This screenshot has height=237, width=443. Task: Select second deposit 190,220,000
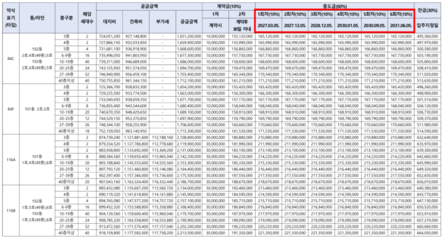(242, 227)
